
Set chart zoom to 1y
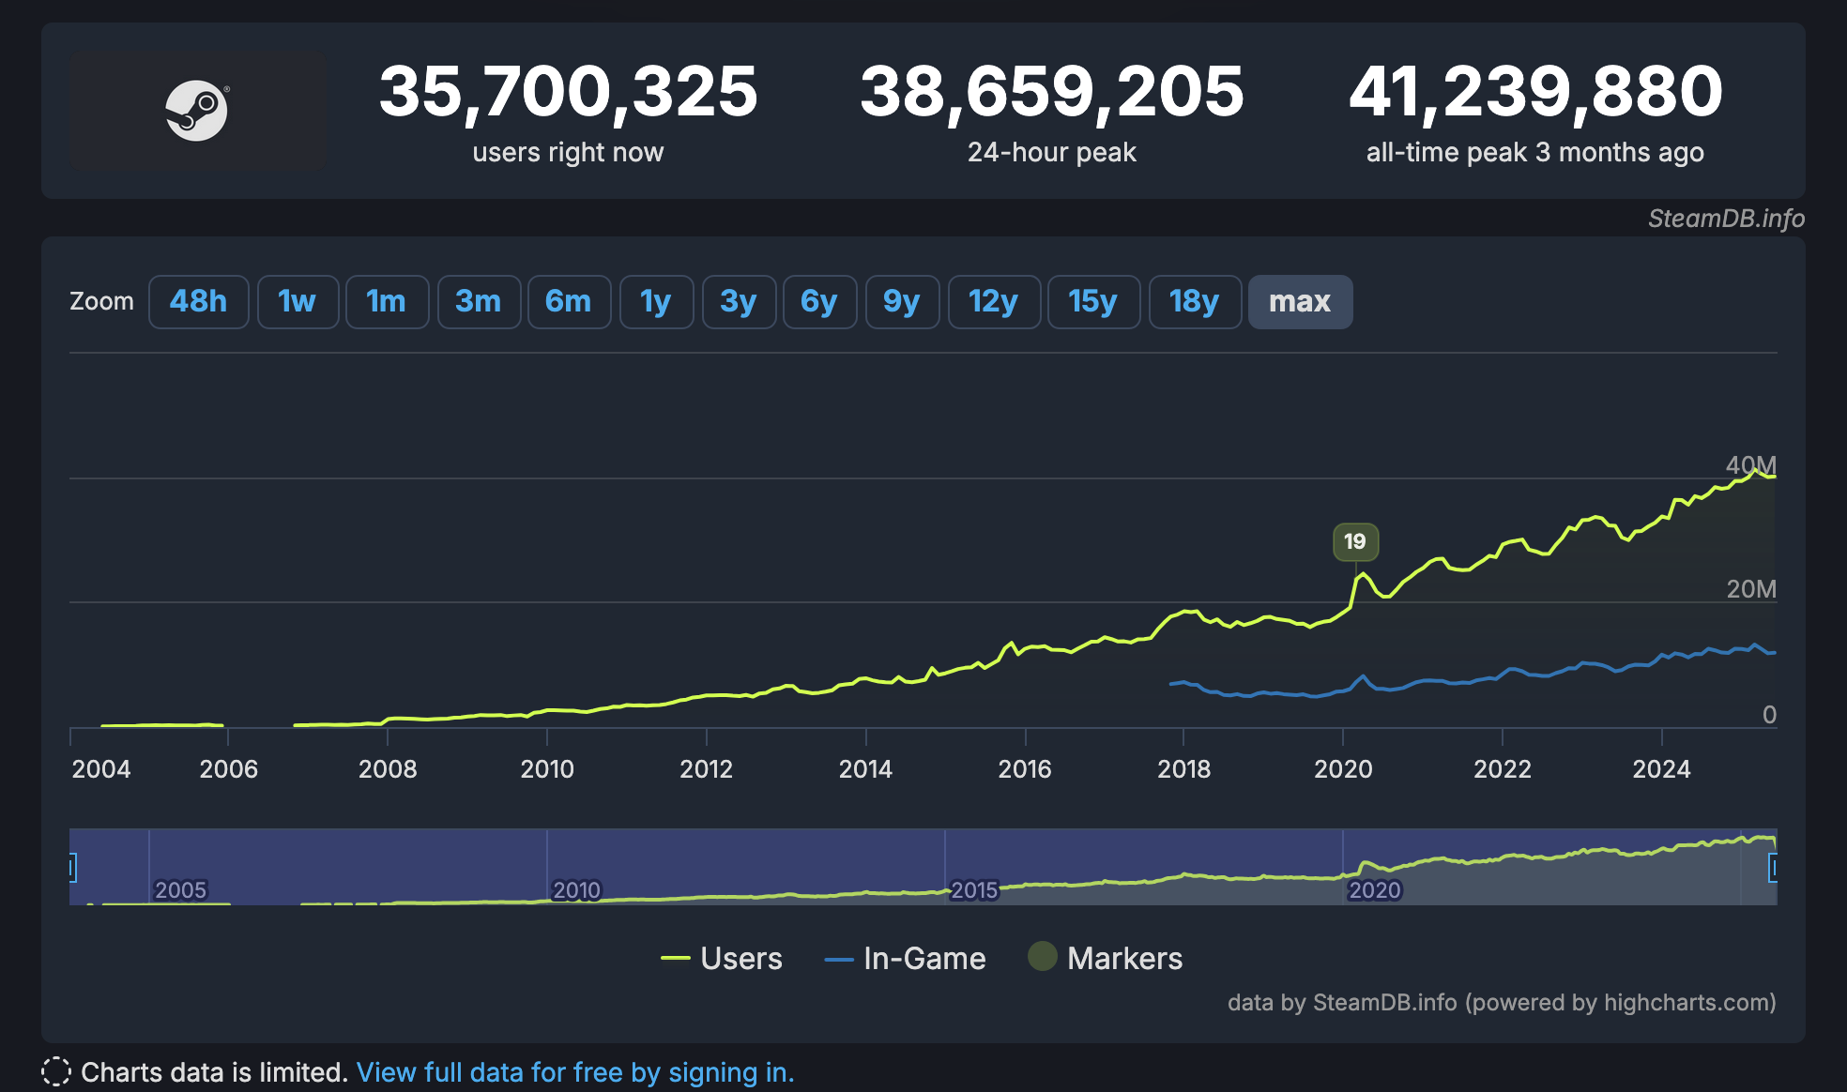656,302
